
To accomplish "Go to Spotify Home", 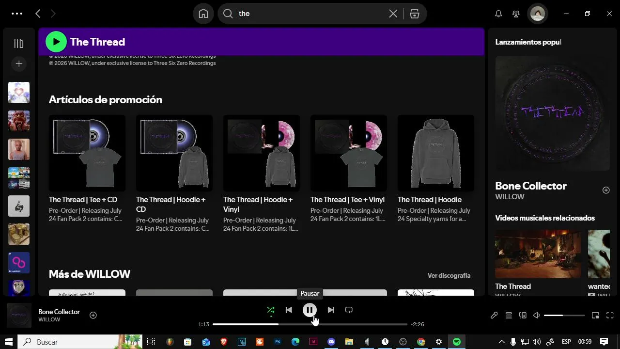I will (x=203, y=14).
